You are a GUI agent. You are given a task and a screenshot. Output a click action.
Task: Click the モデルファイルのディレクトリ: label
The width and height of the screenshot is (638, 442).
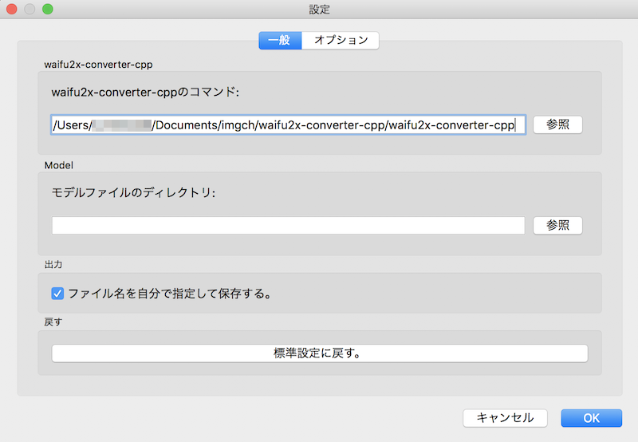coord(134,192)
